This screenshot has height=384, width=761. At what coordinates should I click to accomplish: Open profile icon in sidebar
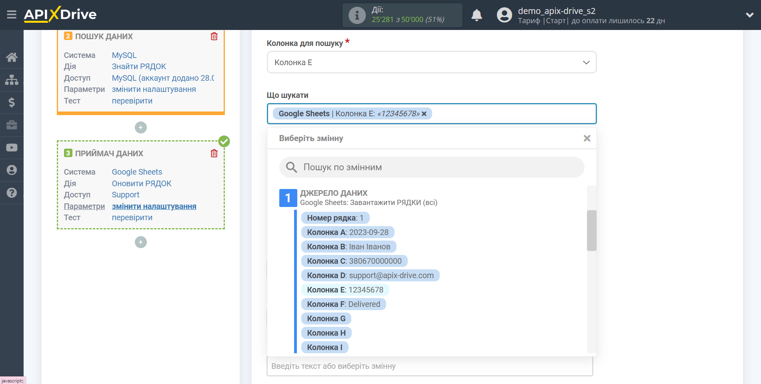click(12, 170)
